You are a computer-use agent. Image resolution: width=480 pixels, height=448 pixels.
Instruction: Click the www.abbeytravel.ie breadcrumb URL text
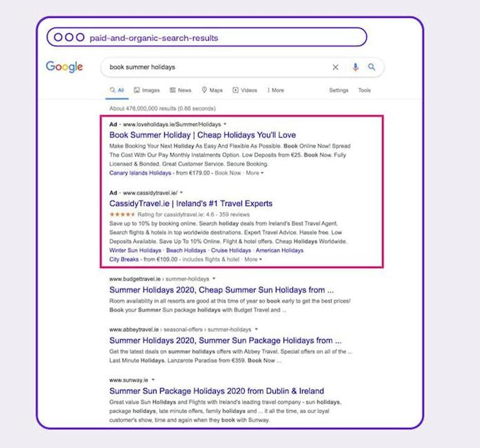point(180,329)
